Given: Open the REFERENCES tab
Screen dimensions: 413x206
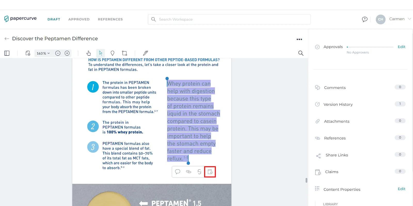Looking at the screenshot, I should (110, 19).
